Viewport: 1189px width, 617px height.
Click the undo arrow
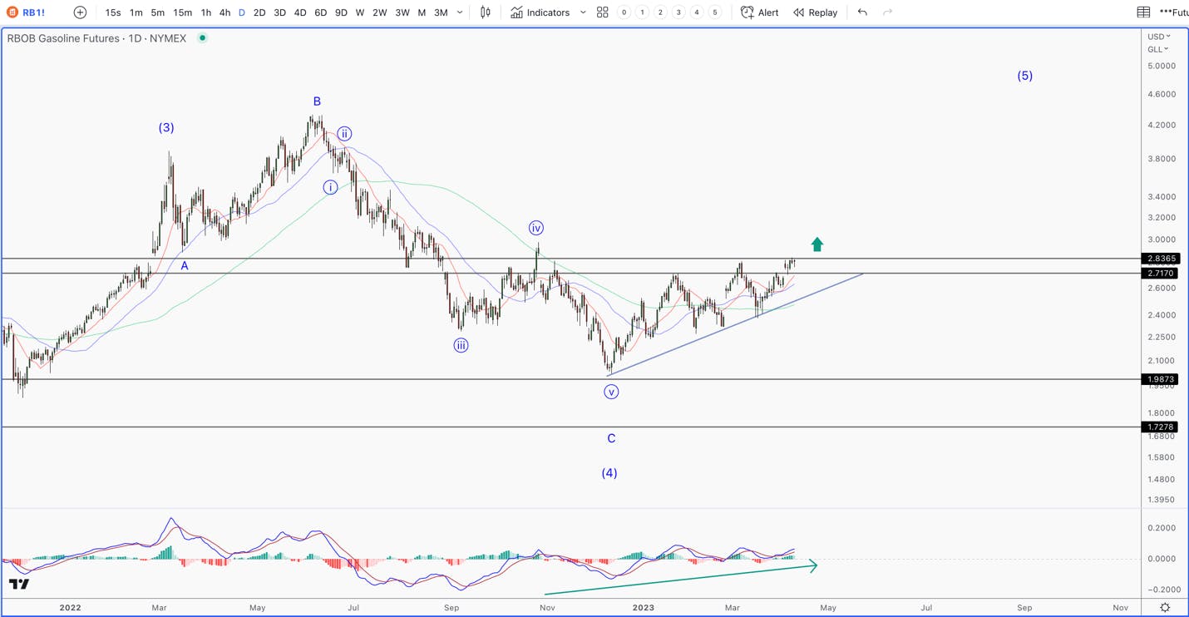coord(862,12)
